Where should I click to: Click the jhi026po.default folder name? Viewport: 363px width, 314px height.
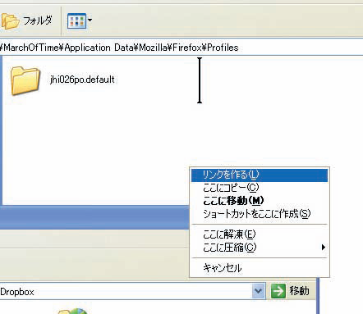click(82, 80)
